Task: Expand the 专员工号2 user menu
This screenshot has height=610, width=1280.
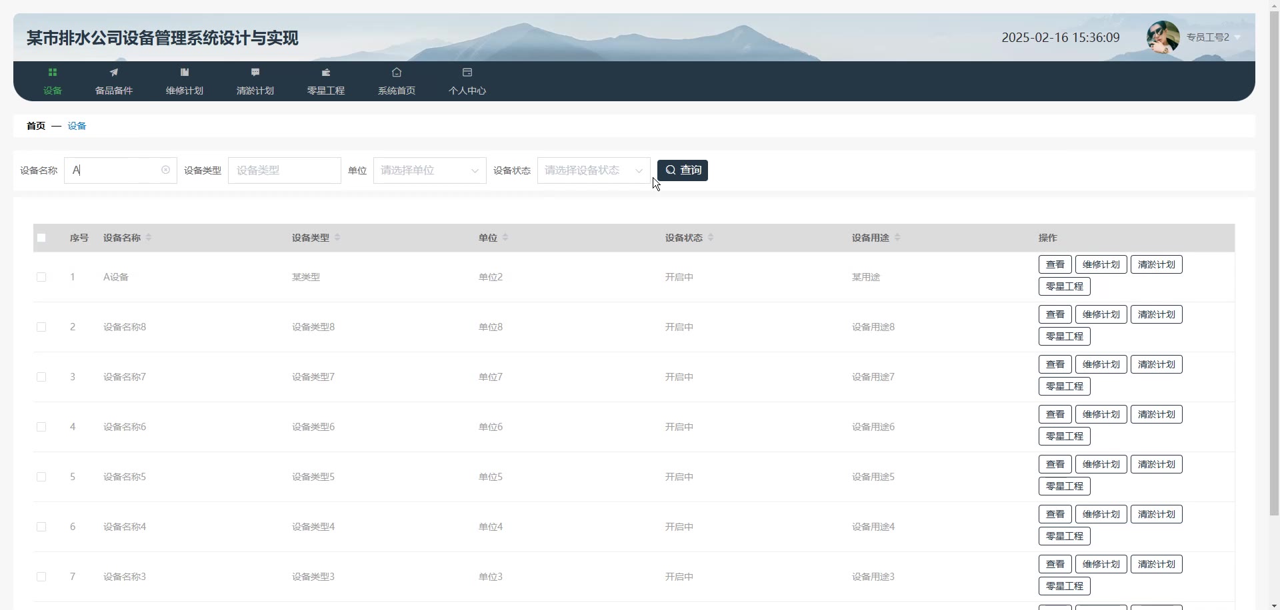Action: pyautogui.click(x=1213, y=37)
